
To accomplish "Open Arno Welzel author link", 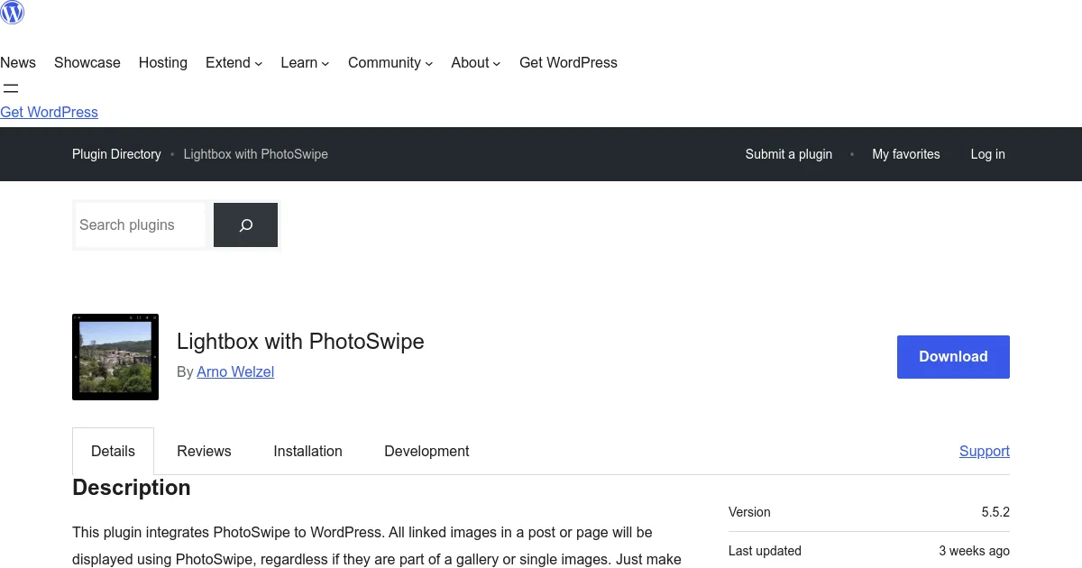I will tap(235, 372).
